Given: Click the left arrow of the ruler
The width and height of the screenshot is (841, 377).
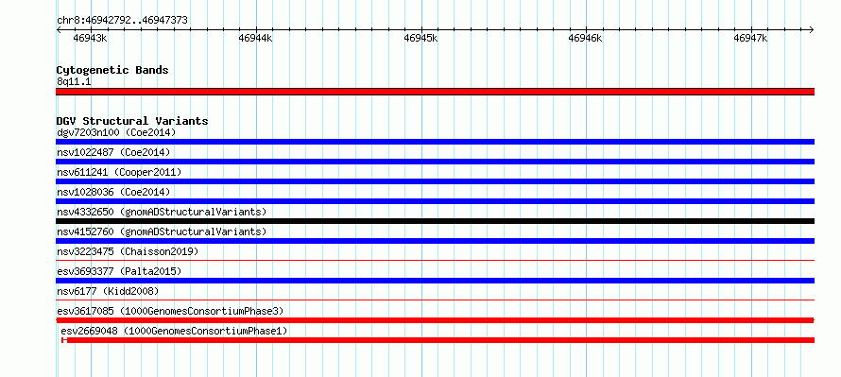Looking at the screenshot, I should 59,30.
